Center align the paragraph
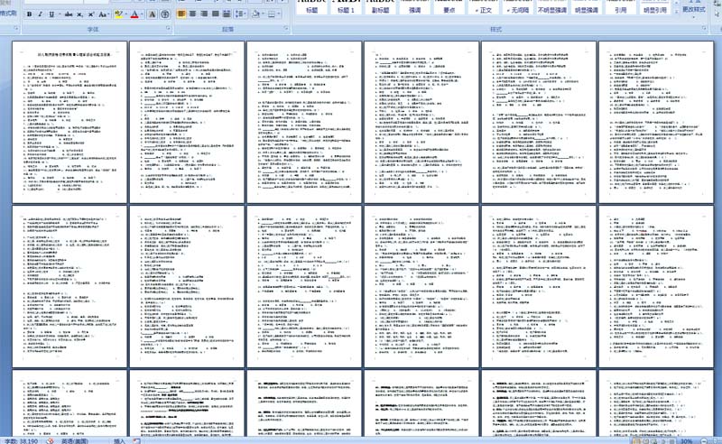The image size is (722, 444). [x=192, y=14]
